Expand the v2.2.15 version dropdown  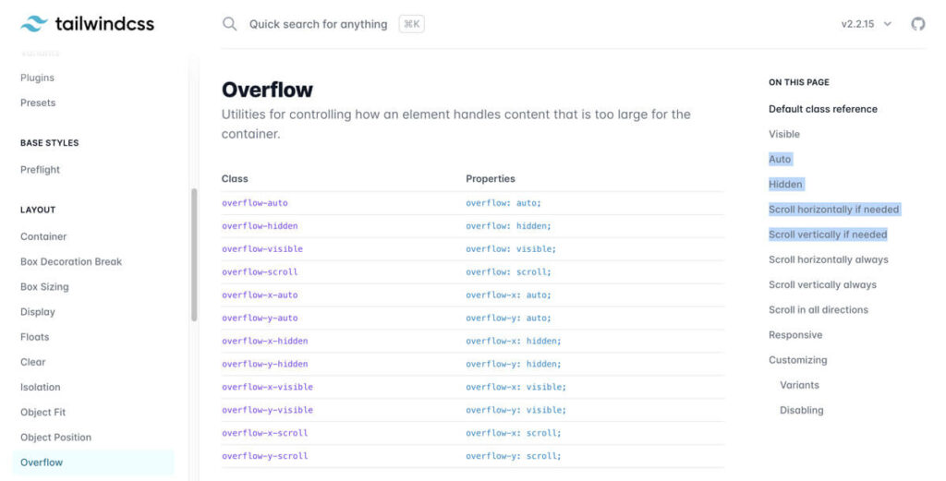click(x=867, y=24)
